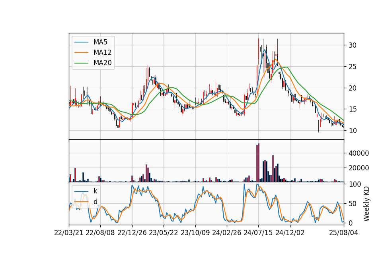Click the Weekly KD axis label

tap(366, 204)
